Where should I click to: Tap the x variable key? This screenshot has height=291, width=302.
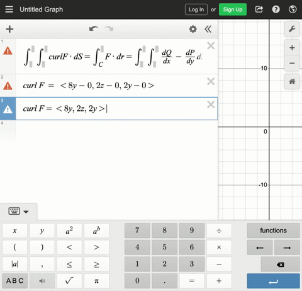point(14,231)
